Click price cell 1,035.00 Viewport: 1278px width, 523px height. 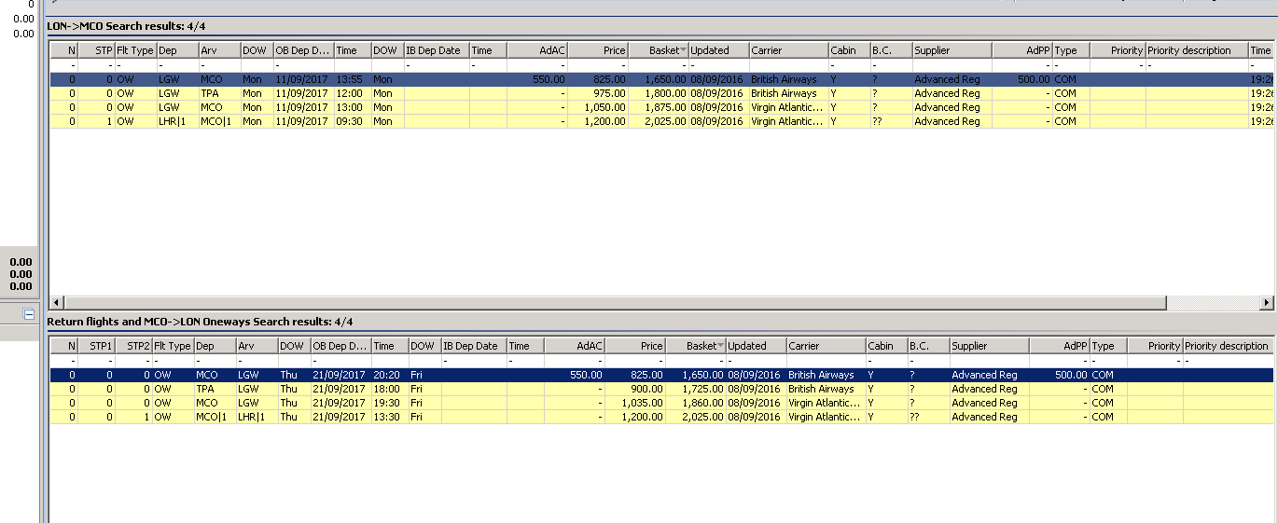point(635,403)
